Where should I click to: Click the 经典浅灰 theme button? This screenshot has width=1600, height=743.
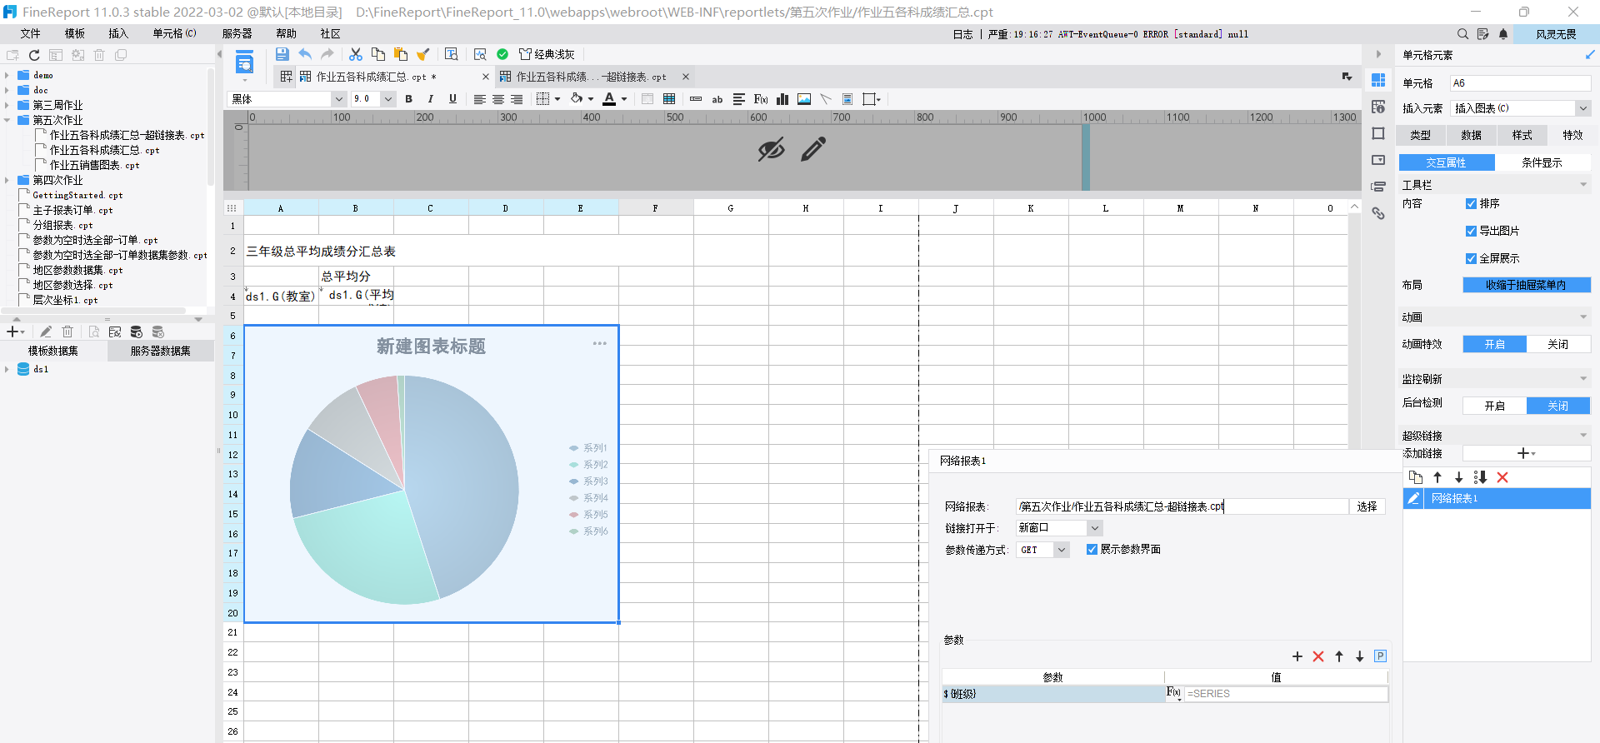coord(547,54)
